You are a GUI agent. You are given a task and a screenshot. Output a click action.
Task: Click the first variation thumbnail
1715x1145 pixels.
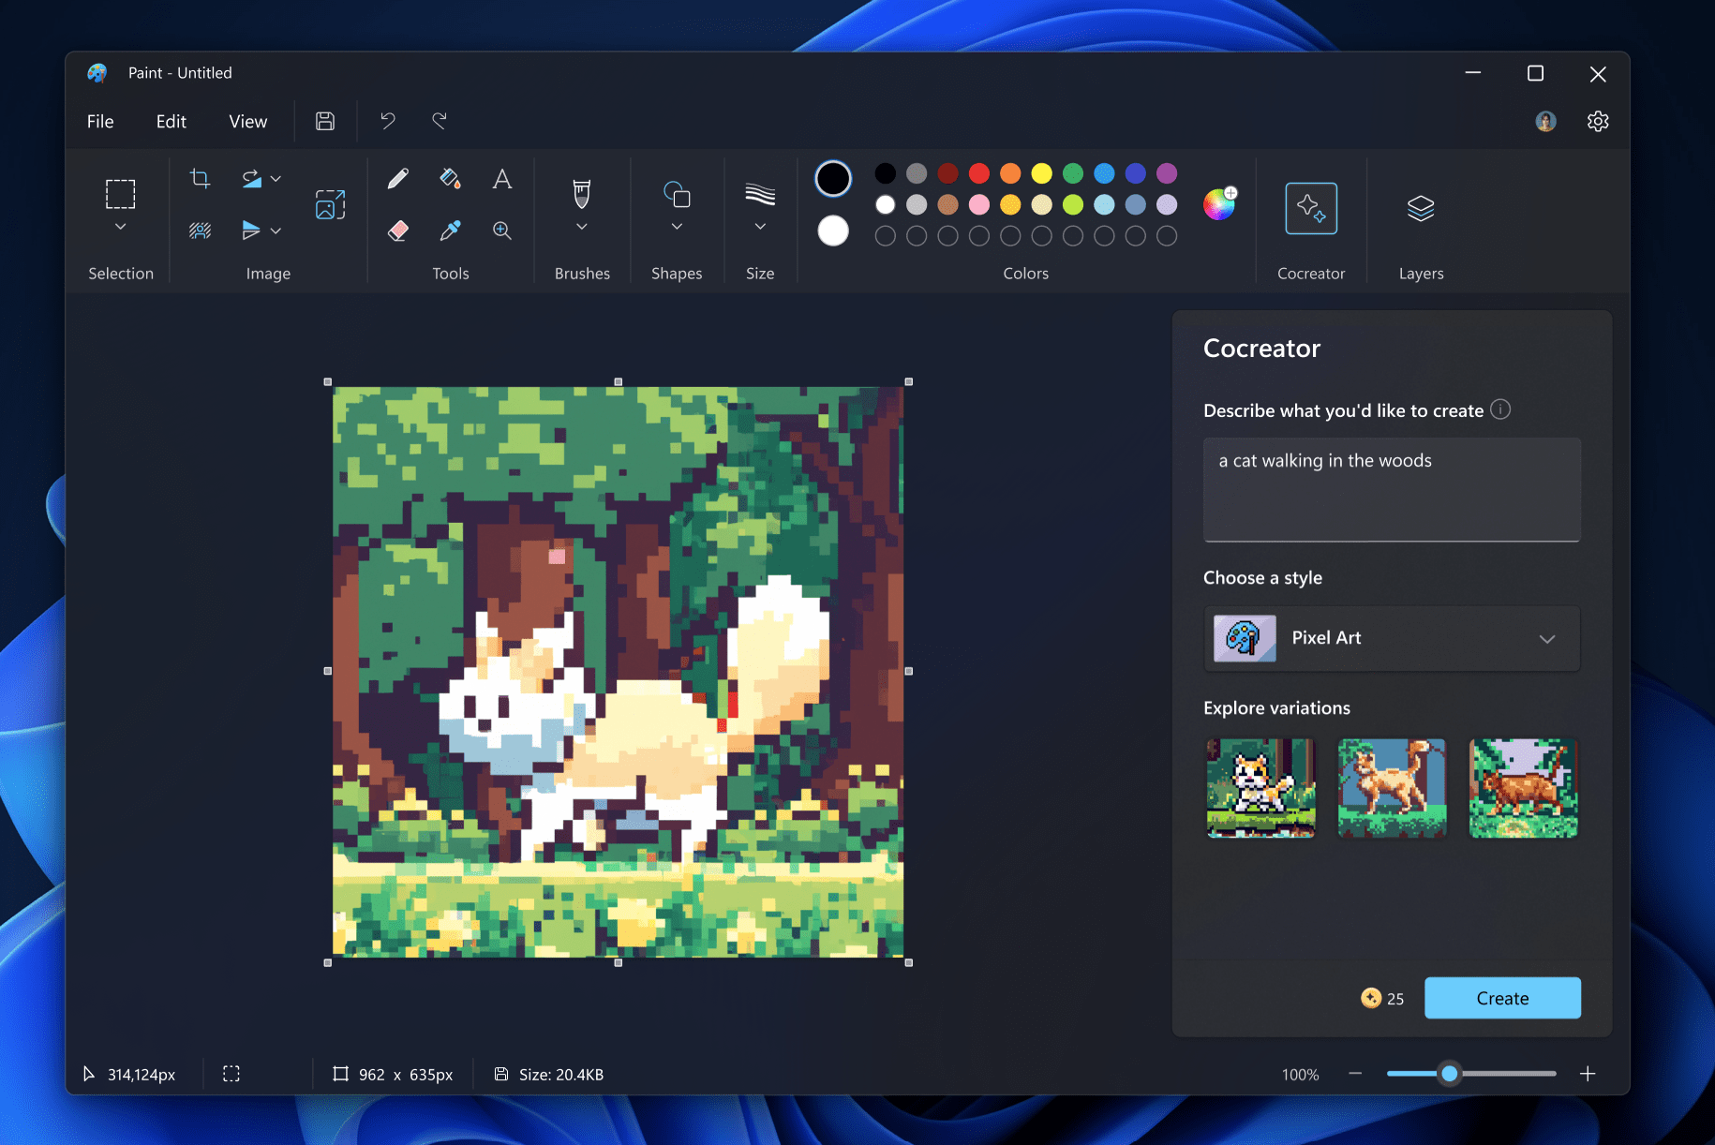tap(1260, 787)
